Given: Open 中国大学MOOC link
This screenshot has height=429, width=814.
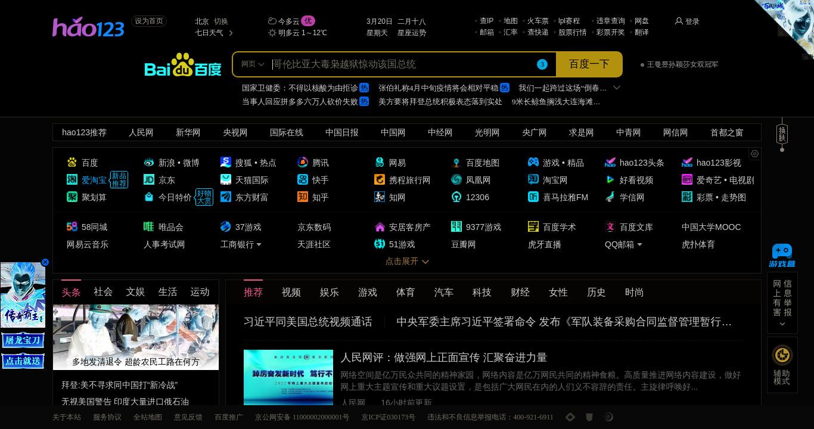Looking at the screenshot, I should point(711,227).
